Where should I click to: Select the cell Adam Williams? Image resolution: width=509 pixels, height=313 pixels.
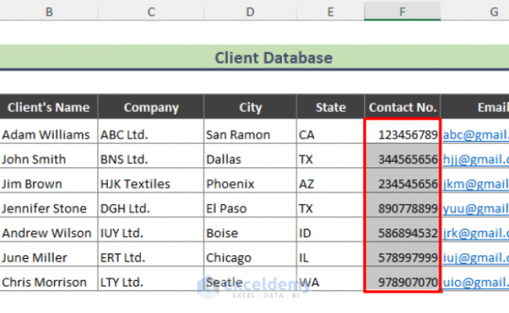49,131
